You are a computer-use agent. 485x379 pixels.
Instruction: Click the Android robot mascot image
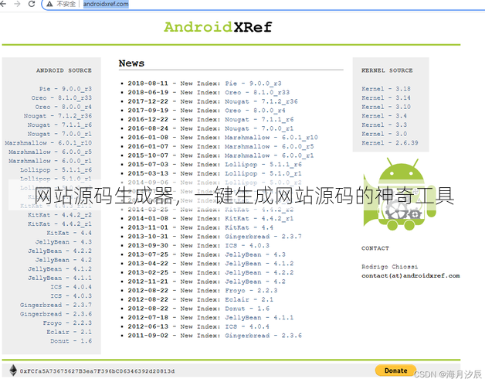[x=399, y=194]
